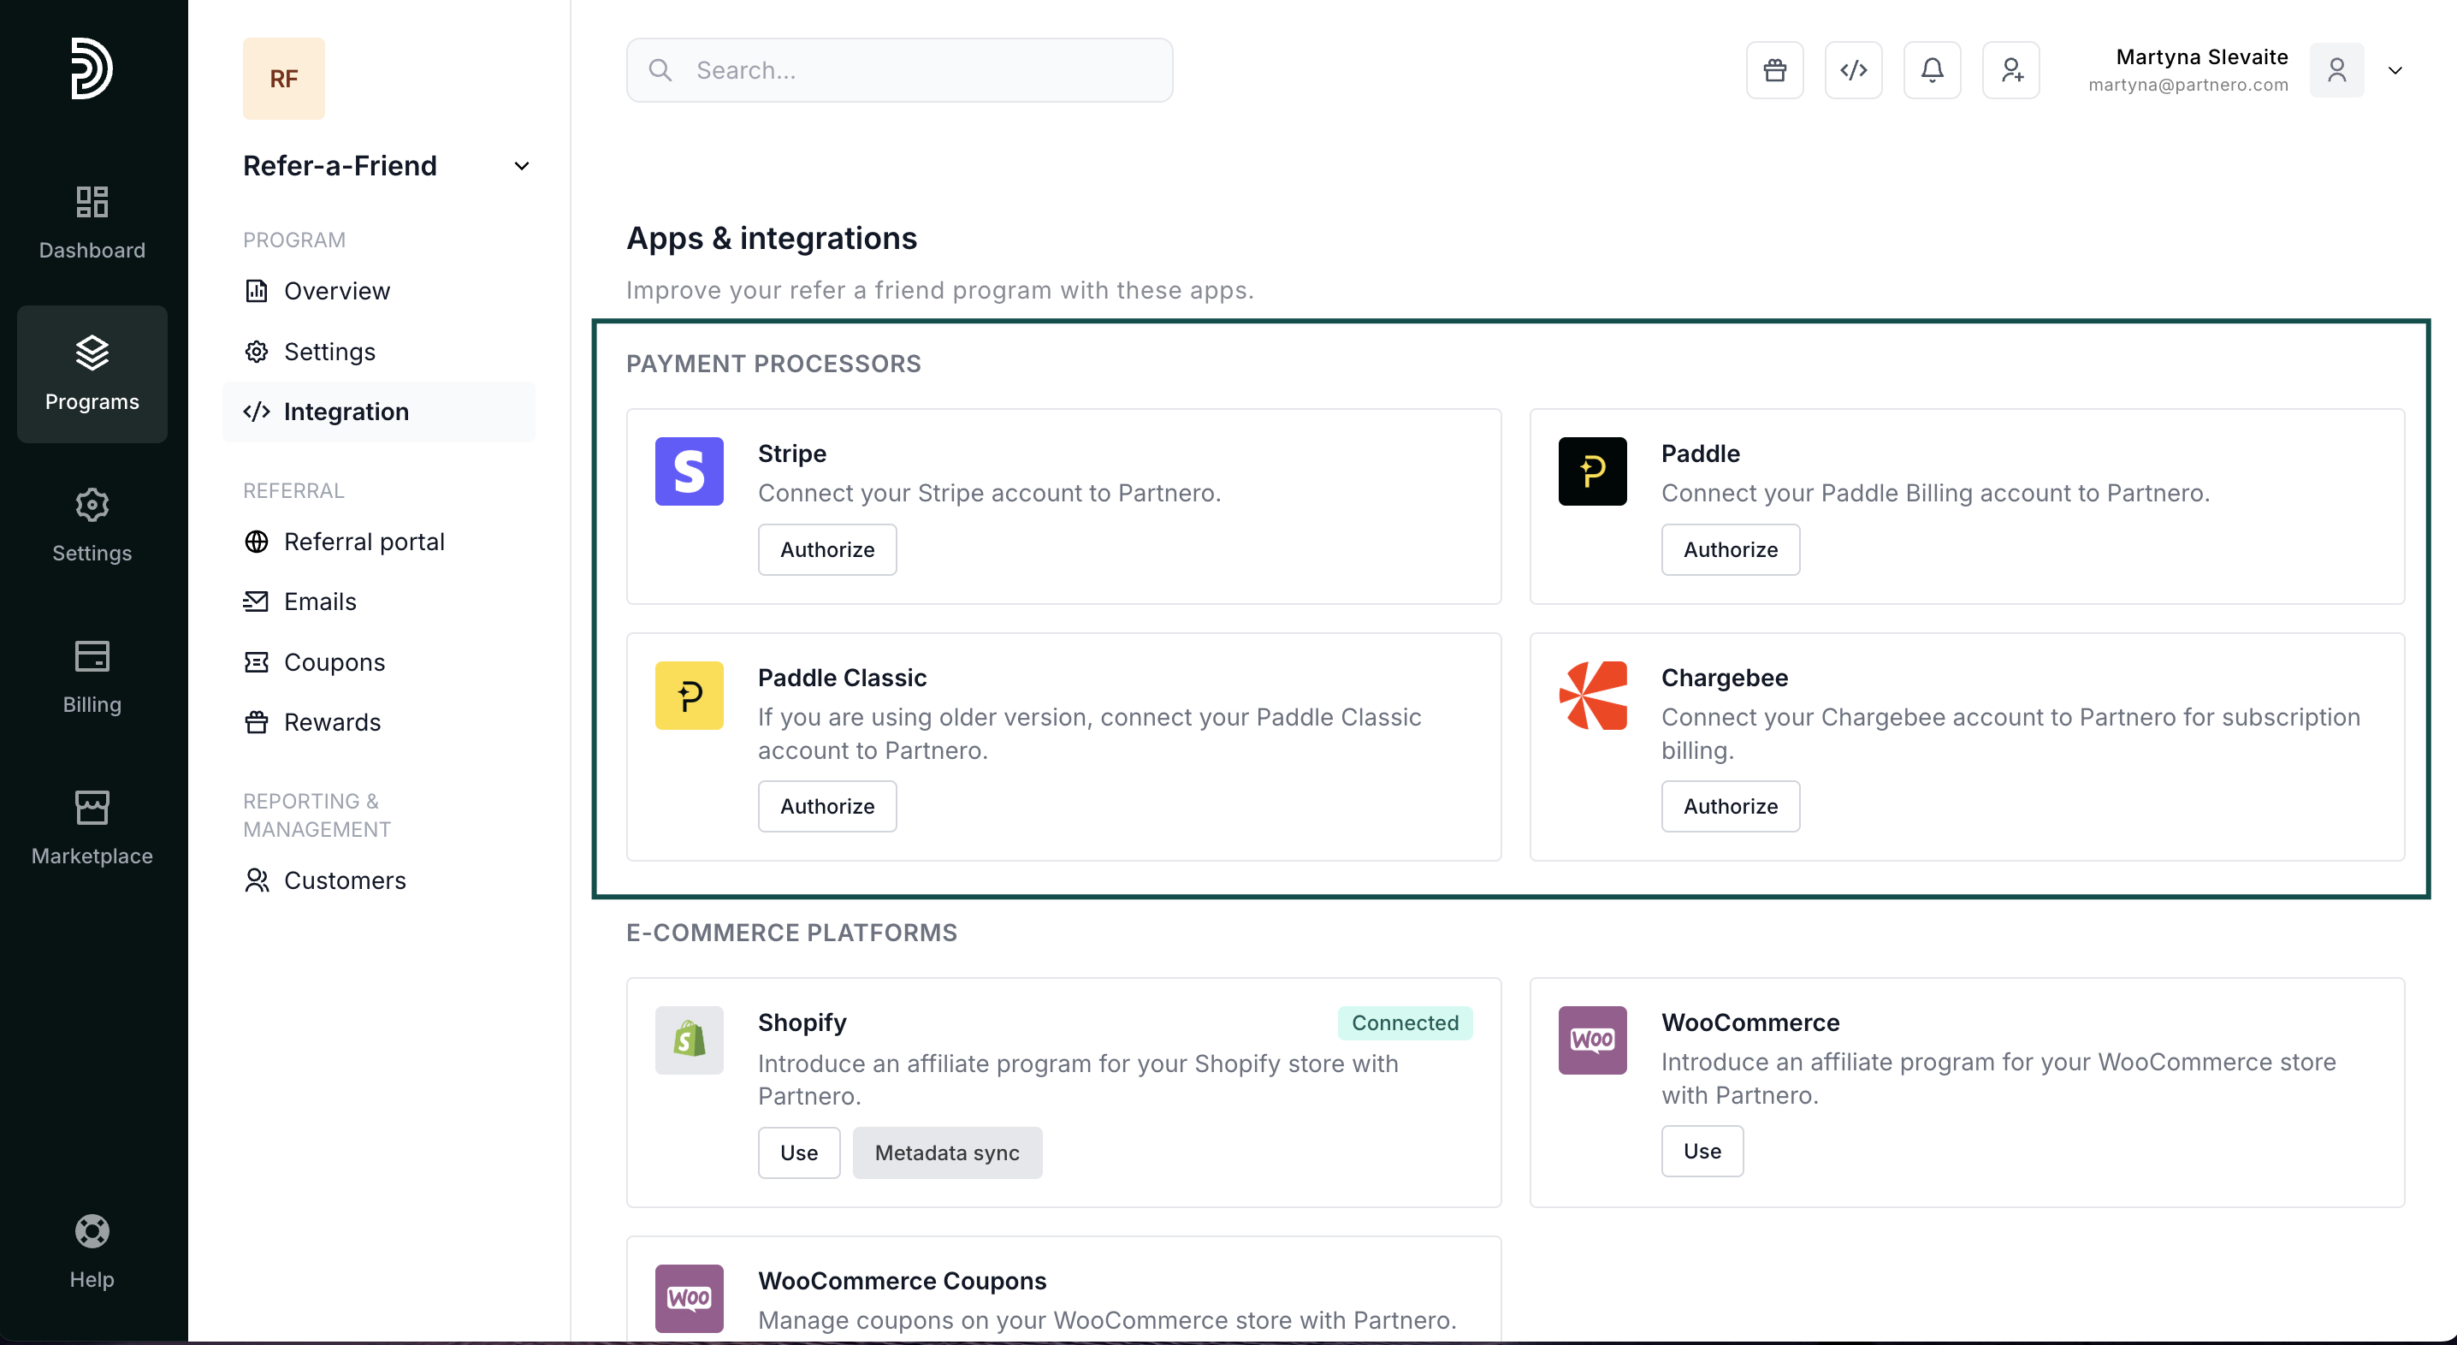Click the Partnero logo at top left

pyautogui.click(x=92, y=68)
